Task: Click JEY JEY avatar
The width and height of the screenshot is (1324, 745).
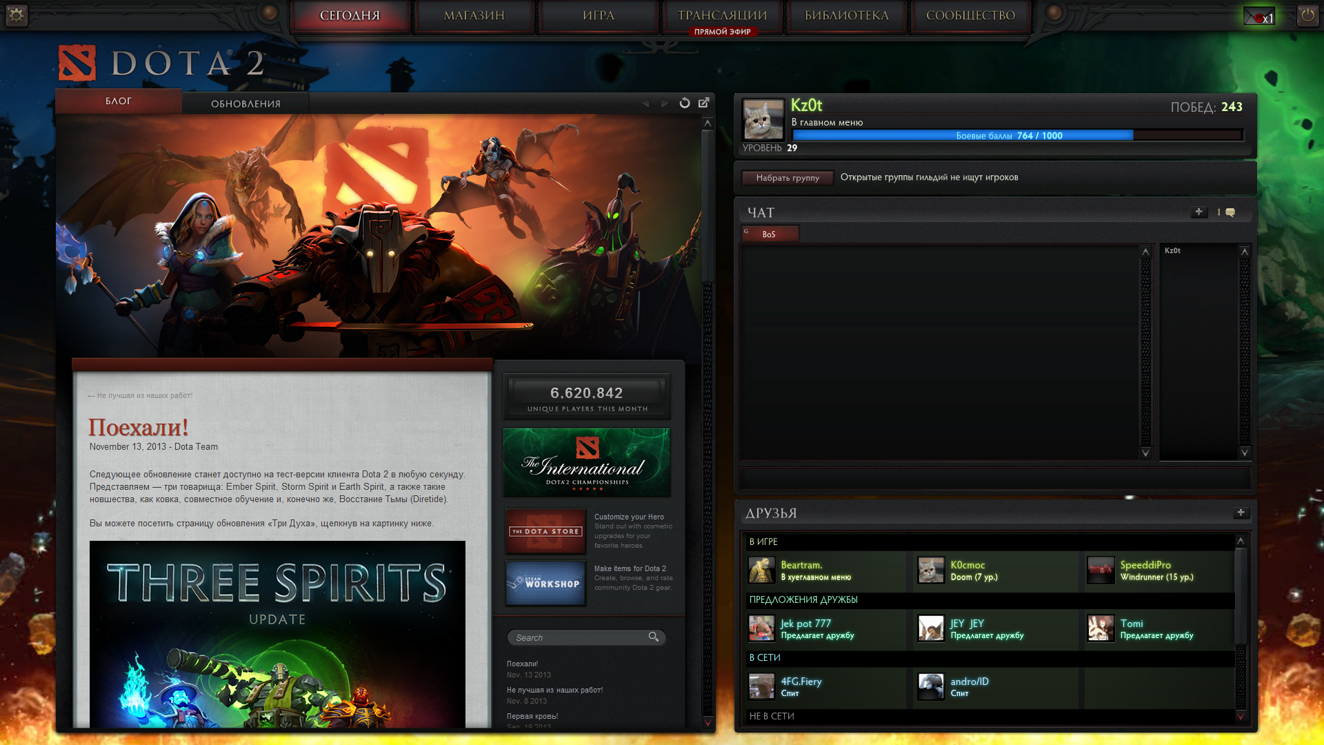Action: [x=931, y=628]
